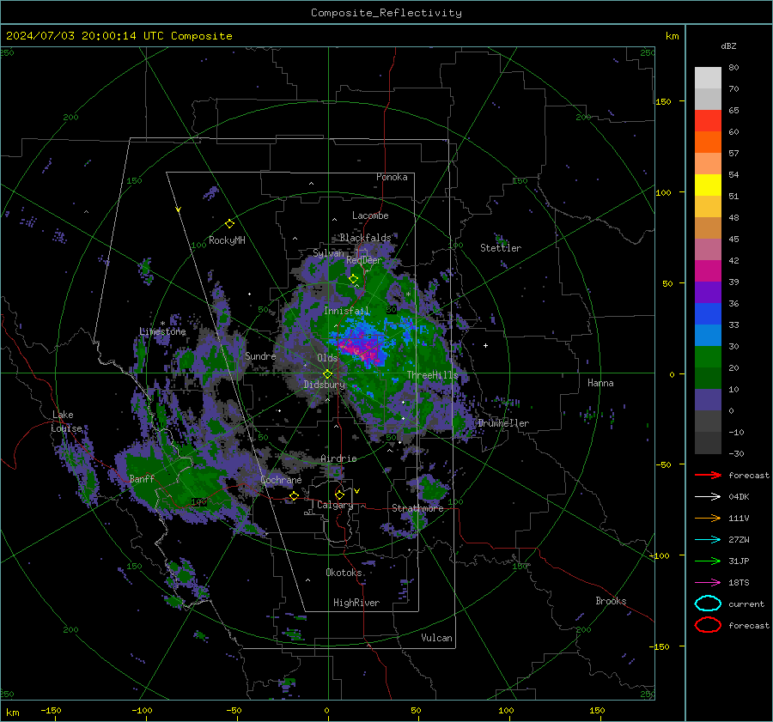Click the Vulcan city label
773x722 pixels.
[x=437, y=638]
